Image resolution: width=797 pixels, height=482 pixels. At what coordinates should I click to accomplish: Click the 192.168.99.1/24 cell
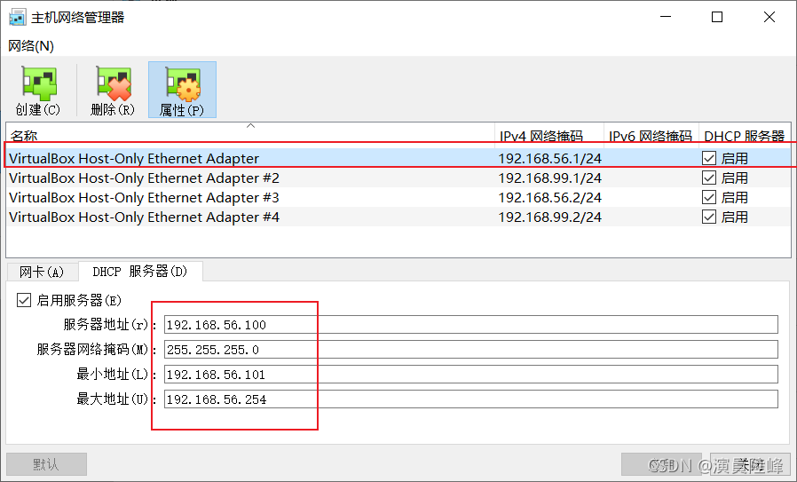point(550,178)
